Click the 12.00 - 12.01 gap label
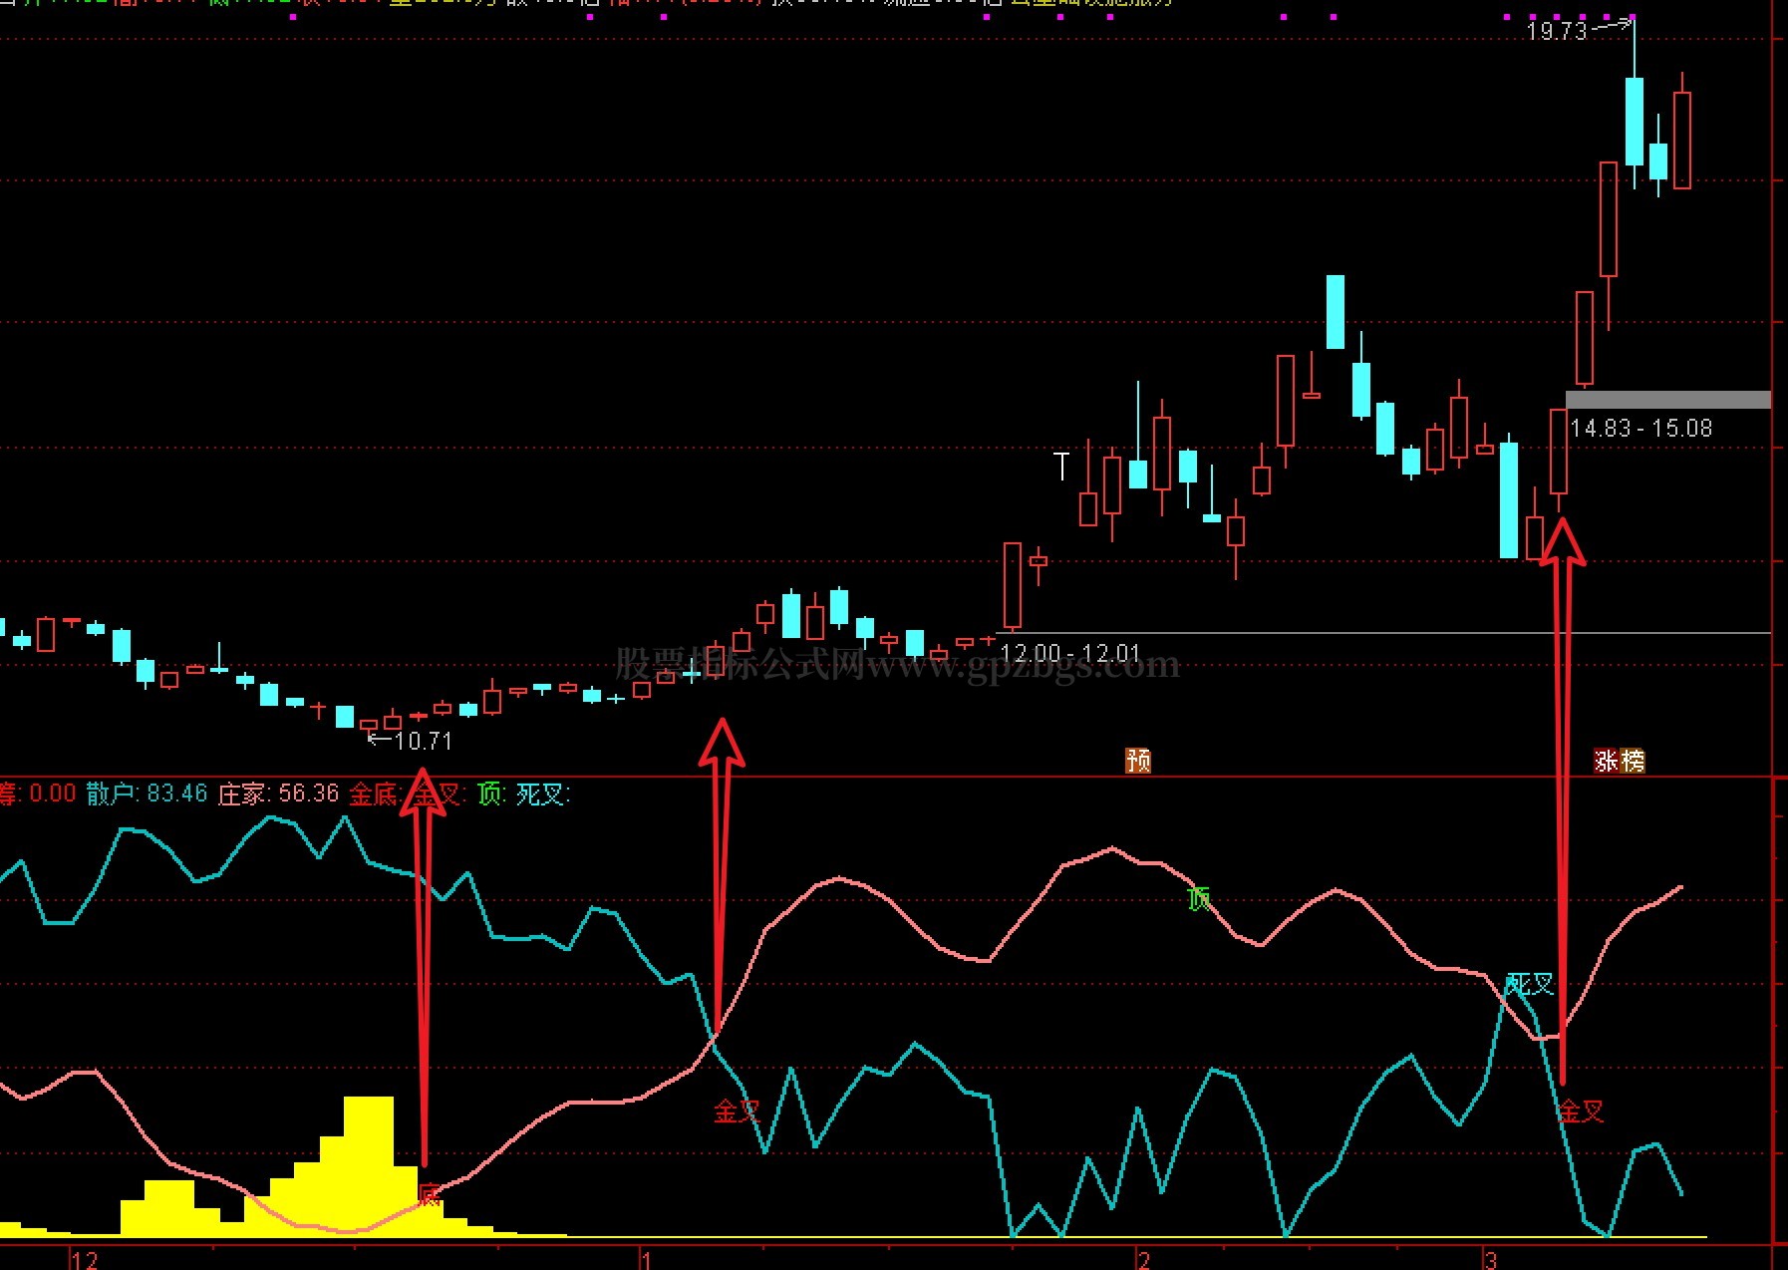Viewport: 1788px width, 1270px height. point(1069,654)
